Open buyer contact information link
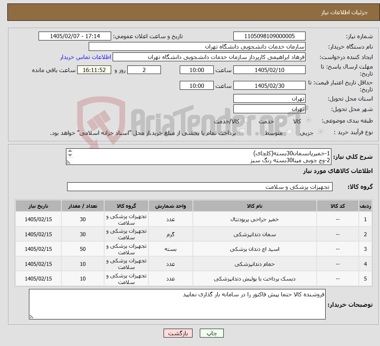 (86, 57)
